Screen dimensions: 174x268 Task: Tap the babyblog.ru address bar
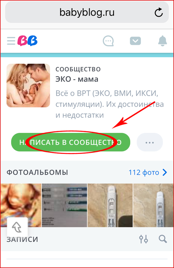point(87,12)
